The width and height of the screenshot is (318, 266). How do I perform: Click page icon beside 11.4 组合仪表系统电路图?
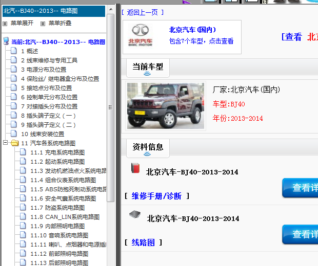pyautogui.click(x=23, y=180)
